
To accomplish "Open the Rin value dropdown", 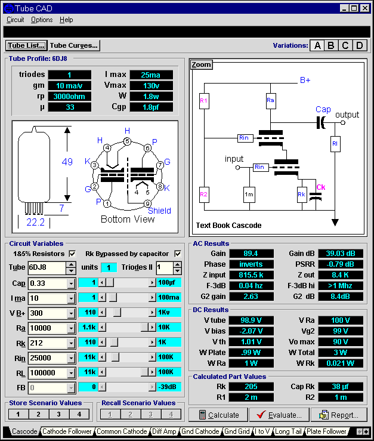I will pyautogui.click(x=71, y=358).
